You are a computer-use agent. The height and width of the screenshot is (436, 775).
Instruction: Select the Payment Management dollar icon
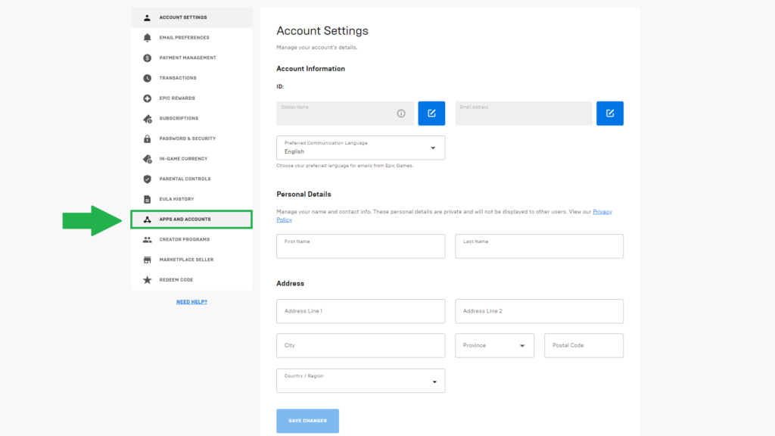[147, 58]
